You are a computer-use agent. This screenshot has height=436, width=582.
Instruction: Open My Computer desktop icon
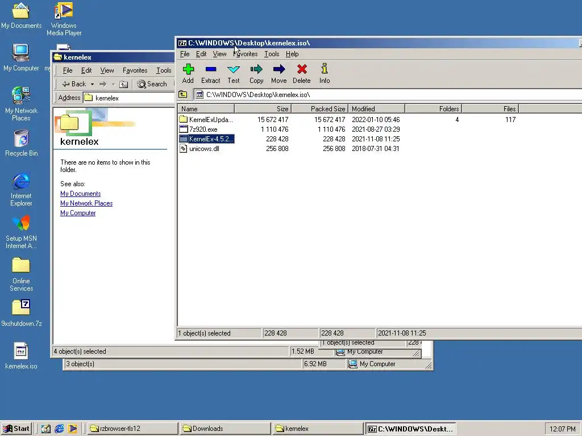[21, 58]
